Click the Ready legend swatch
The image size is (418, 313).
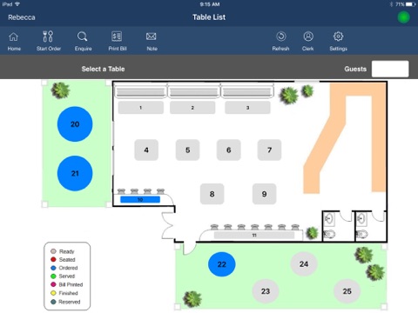(x=53, y=251)
